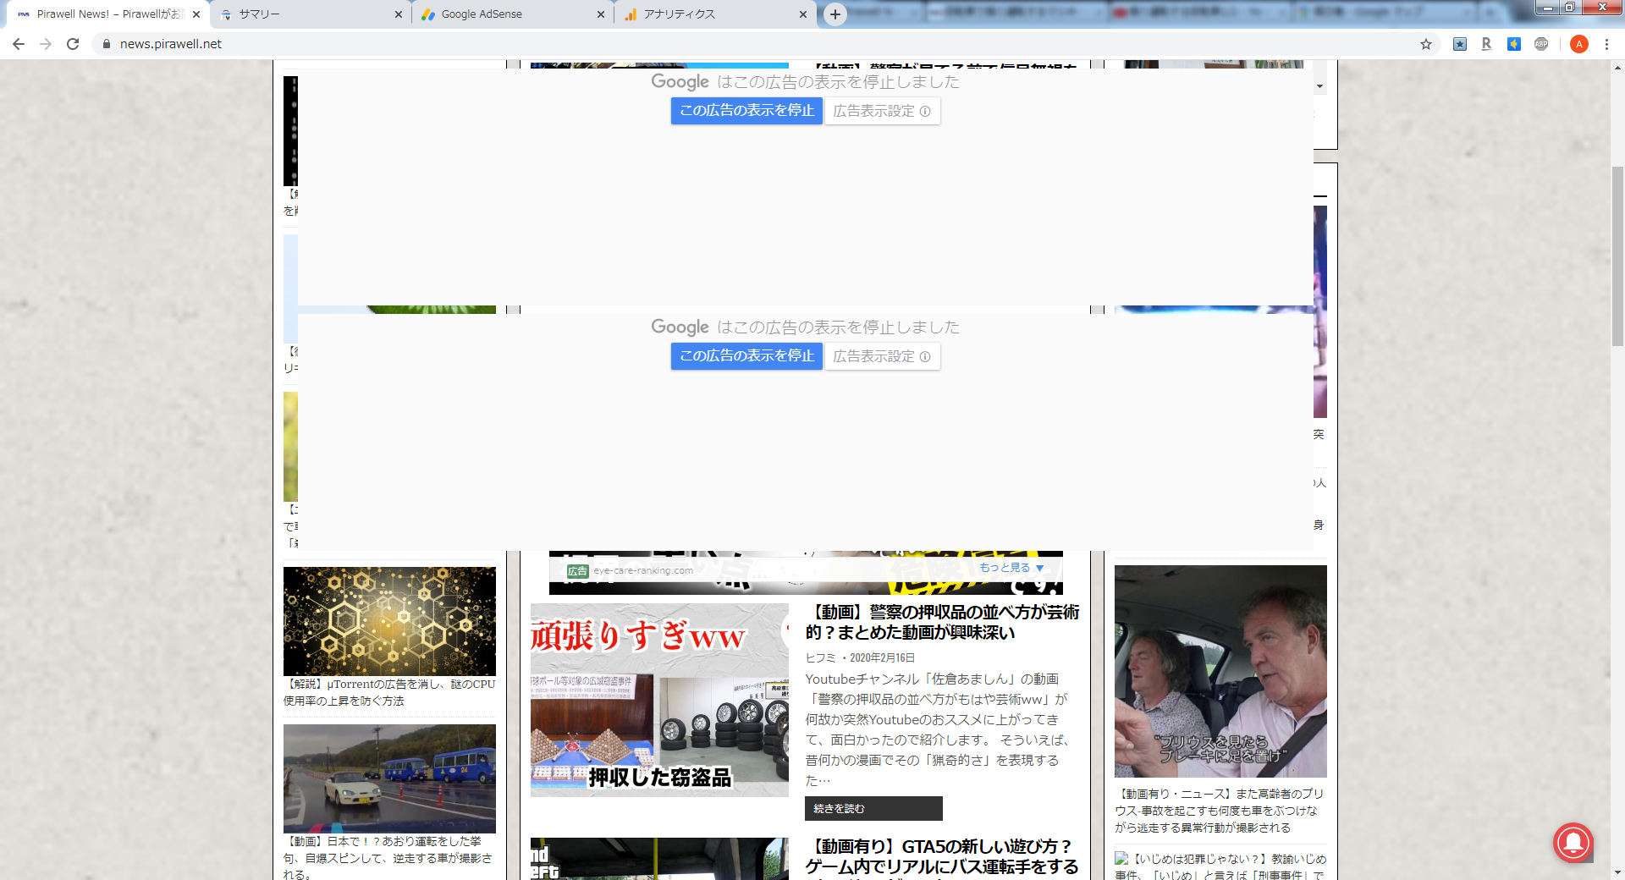Open thumbnail of 押収した窃盗品 article
The height and width of the screenshot is (880, 1625).
[x=659, y=700]
